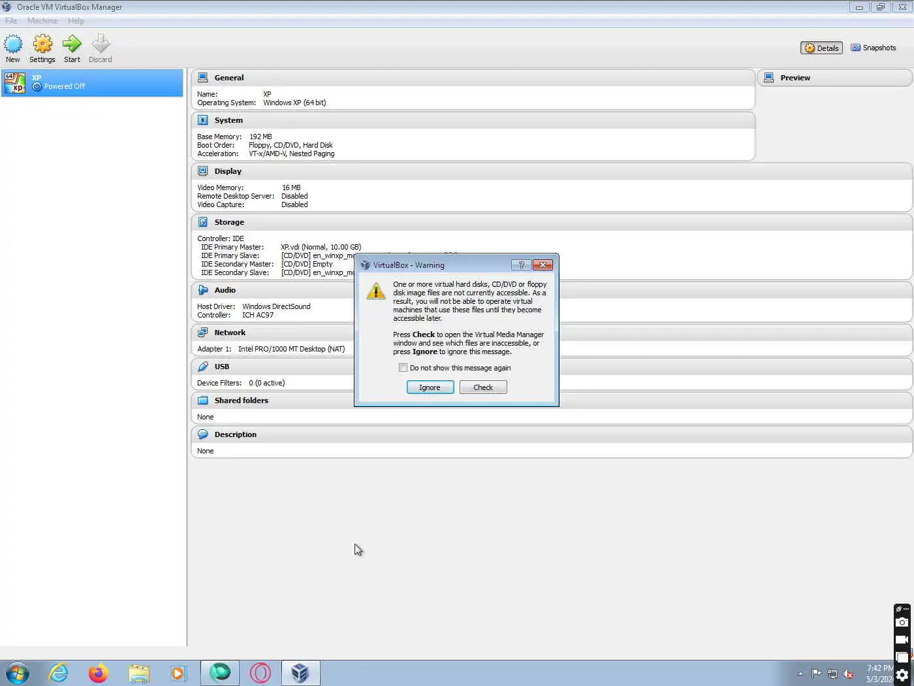Click the Storage section header title
The height and width of the screenshot is (686, 914).
(229, 222)
